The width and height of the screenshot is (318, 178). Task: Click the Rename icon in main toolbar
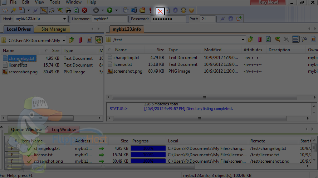tap(134, 10)
